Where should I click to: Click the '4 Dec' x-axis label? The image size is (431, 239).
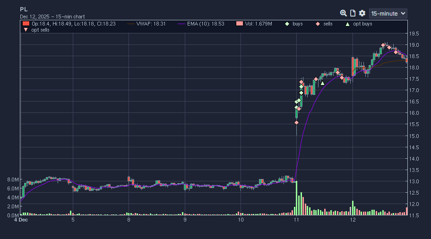click(x=21, y=220)
